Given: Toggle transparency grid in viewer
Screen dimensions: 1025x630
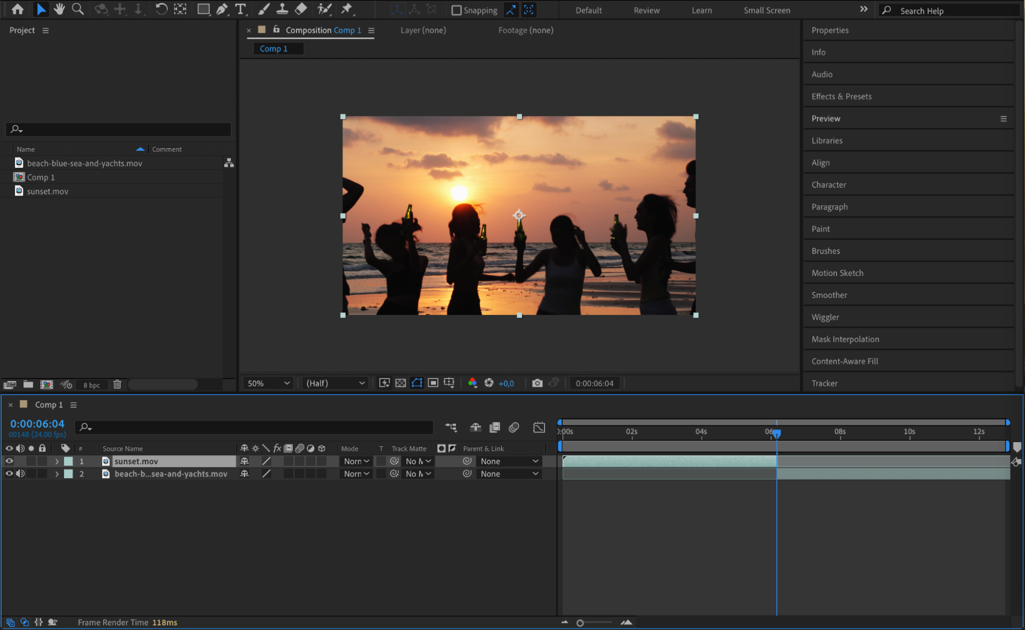Looking at the screenshot, I should point(400,383).
